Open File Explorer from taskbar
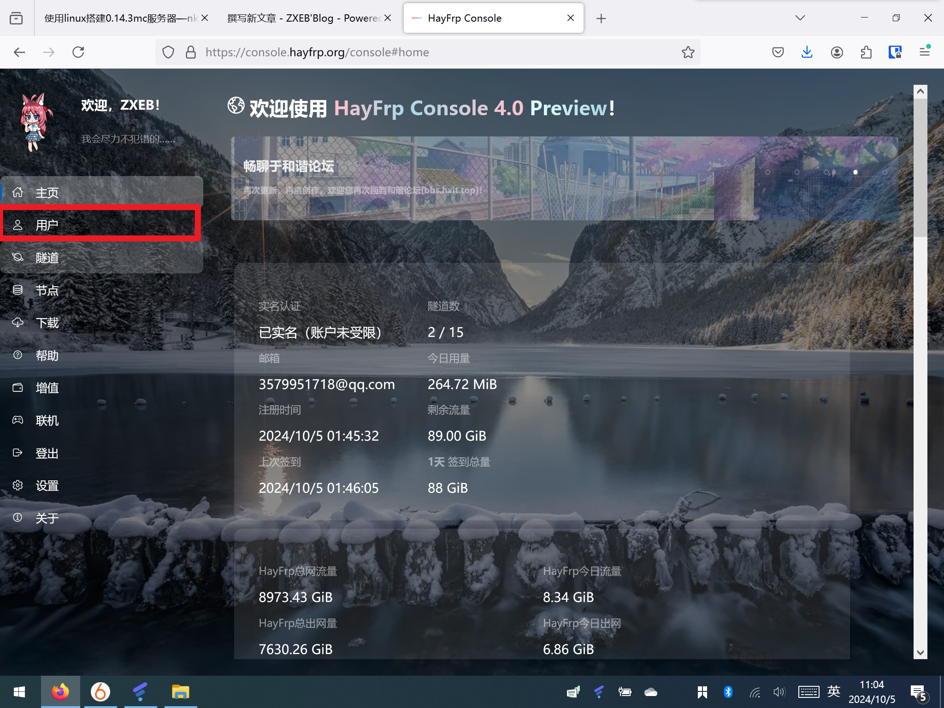The width and height of the screenshot is (944, 708). 181,692
